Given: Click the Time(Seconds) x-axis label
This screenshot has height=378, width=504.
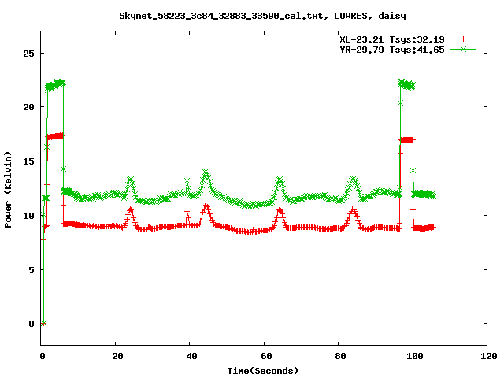Looking at the screenshot, I should pos(262,371).
